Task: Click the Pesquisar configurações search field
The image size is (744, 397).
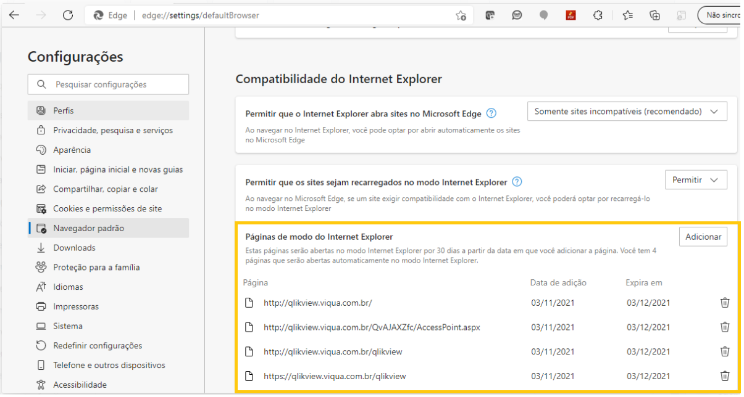Action: point(108,84)
